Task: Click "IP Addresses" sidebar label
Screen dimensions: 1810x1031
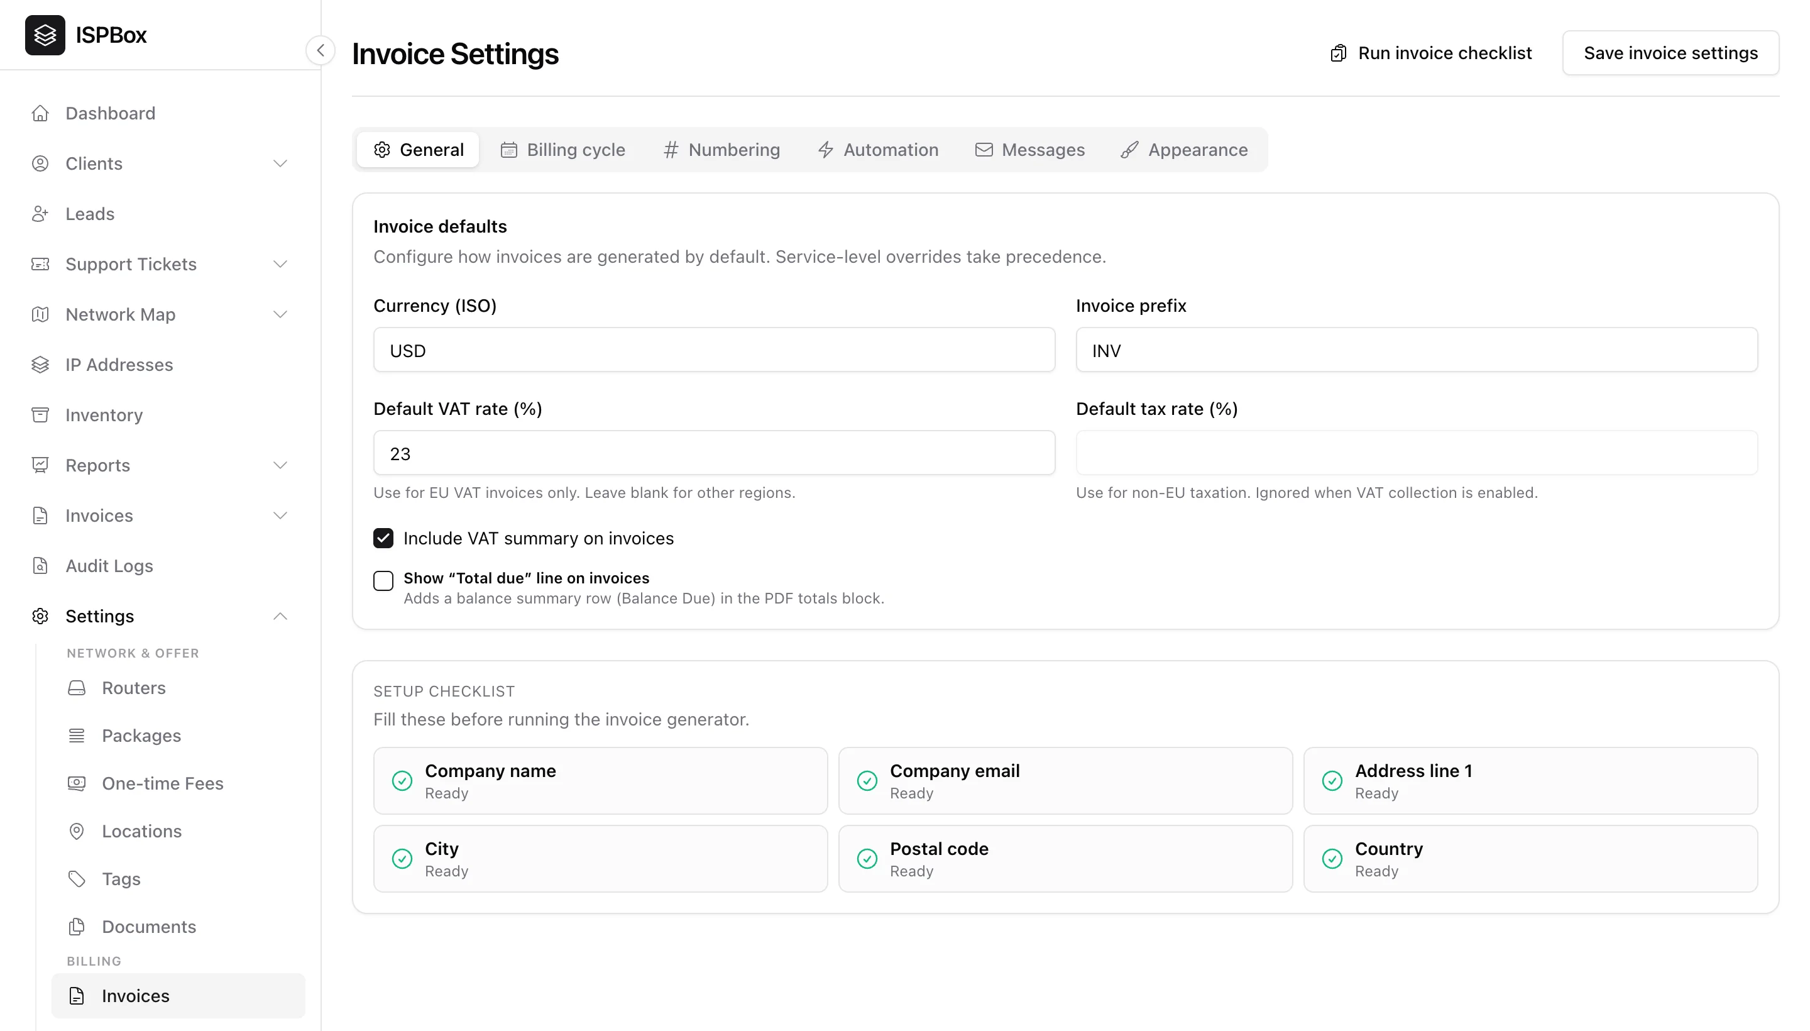Action: 119,365
